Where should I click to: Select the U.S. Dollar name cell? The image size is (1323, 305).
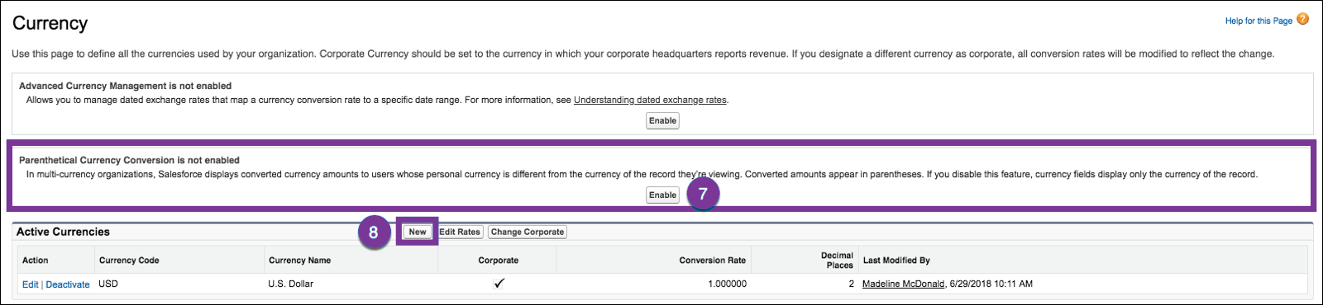click(290, 284)
